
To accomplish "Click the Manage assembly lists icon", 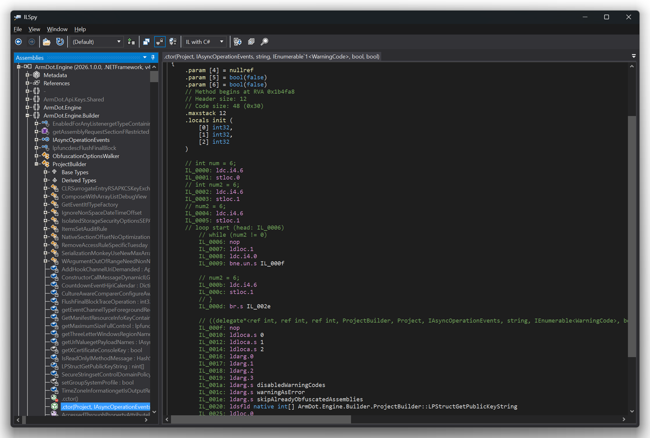I will tap(131, 42).
